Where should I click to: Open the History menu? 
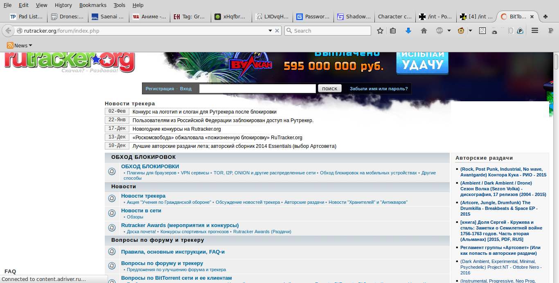point(63,5)
